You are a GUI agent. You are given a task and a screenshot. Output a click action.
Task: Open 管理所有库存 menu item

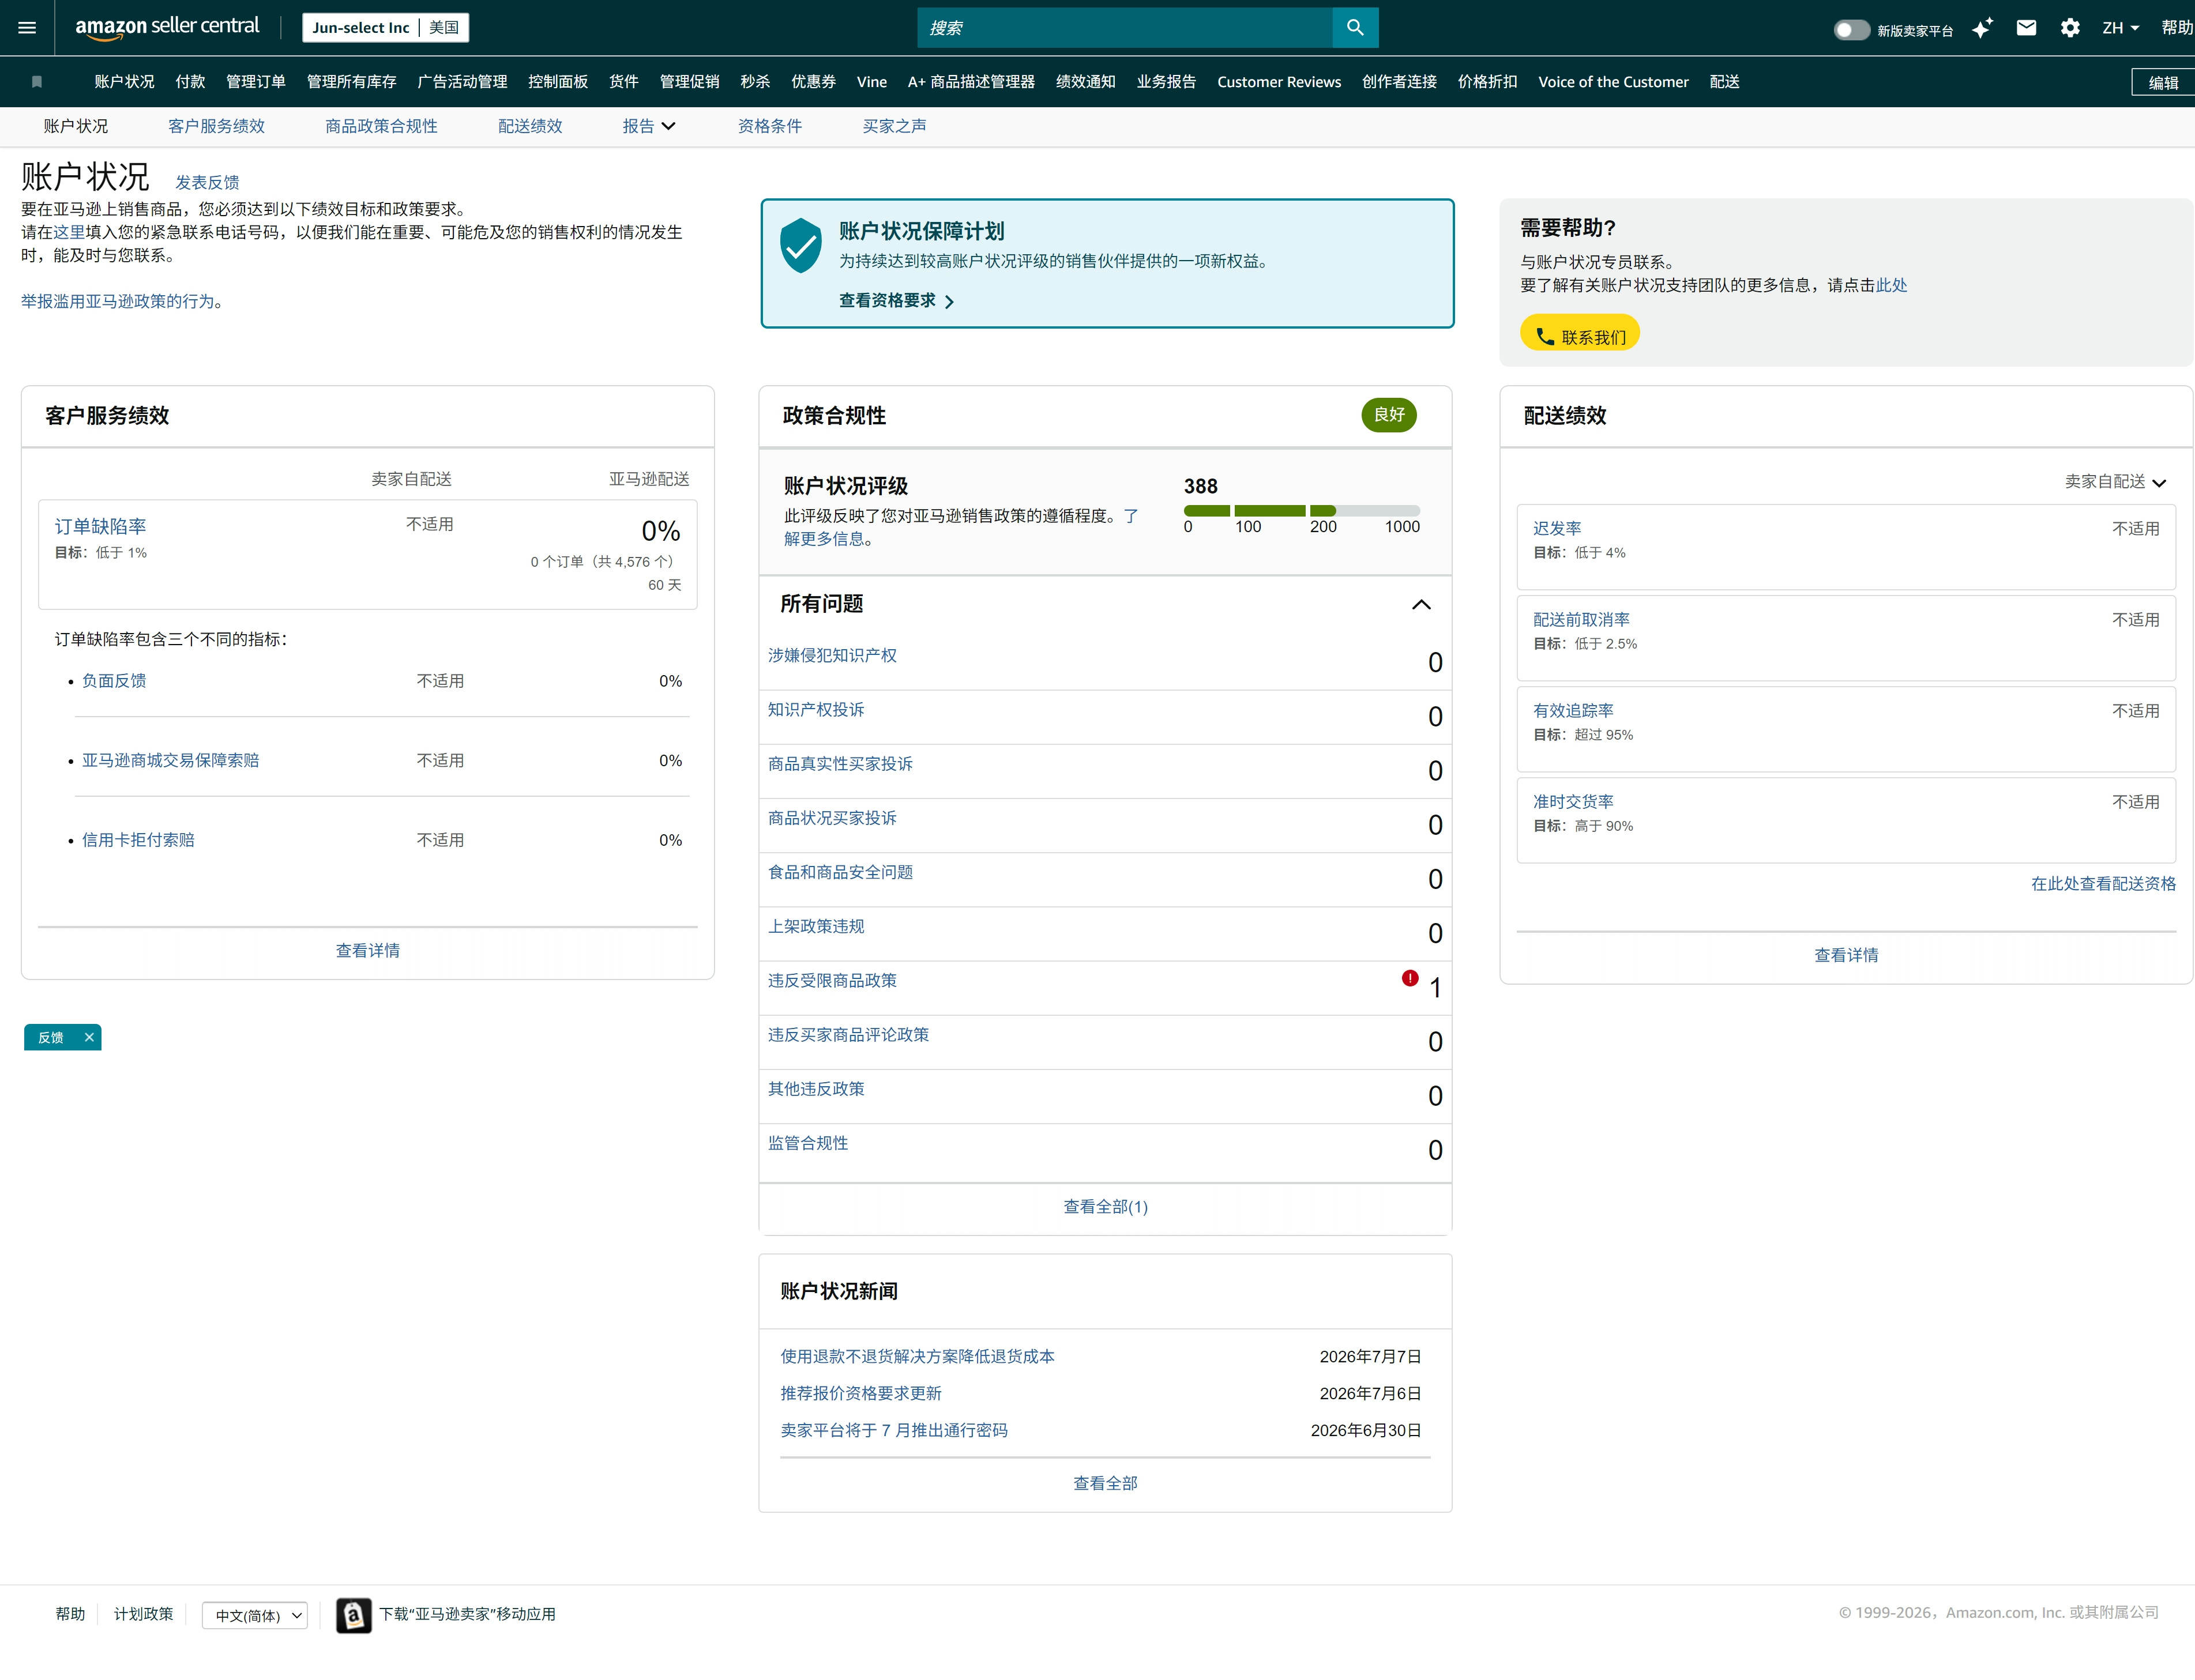pos(351,82)
